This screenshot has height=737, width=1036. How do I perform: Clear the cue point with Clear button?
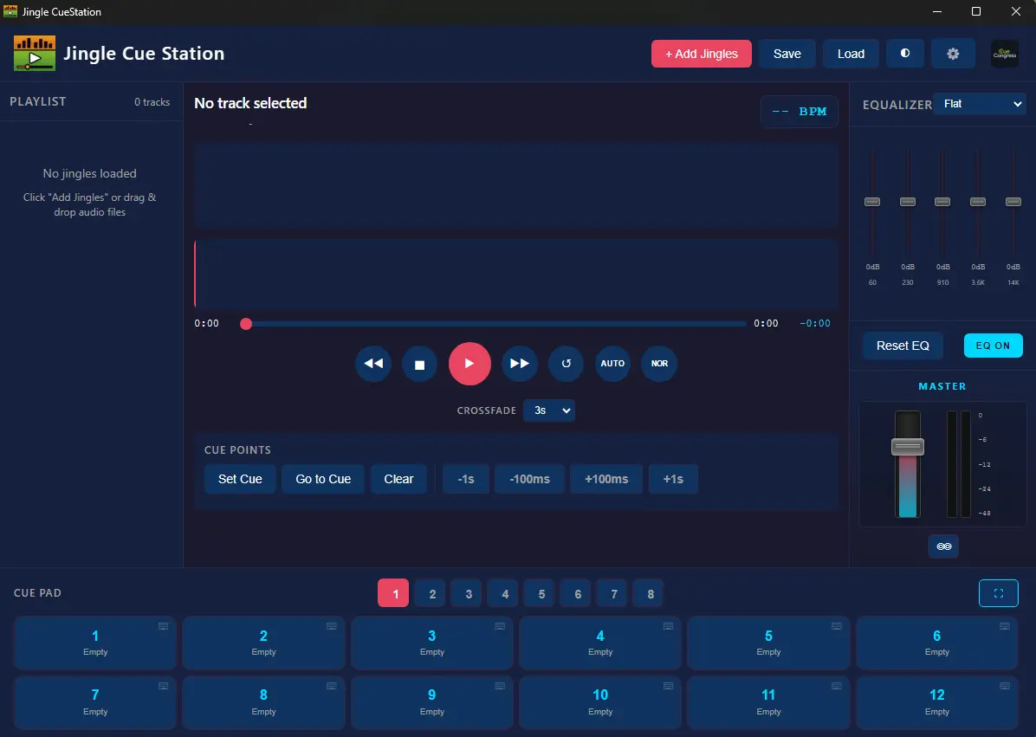coord(398,479)
